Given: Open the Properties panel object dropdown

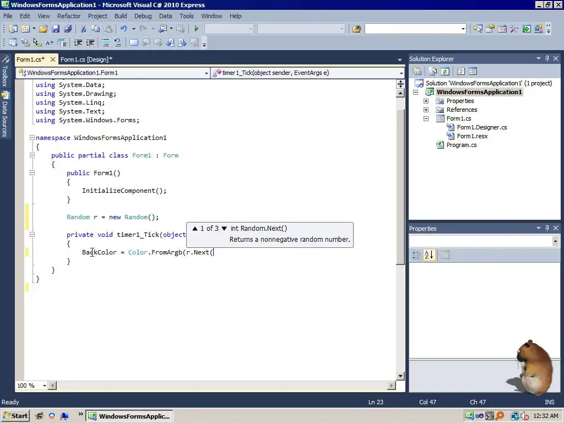Looking at the screenshot, I should tap(555, 241).
